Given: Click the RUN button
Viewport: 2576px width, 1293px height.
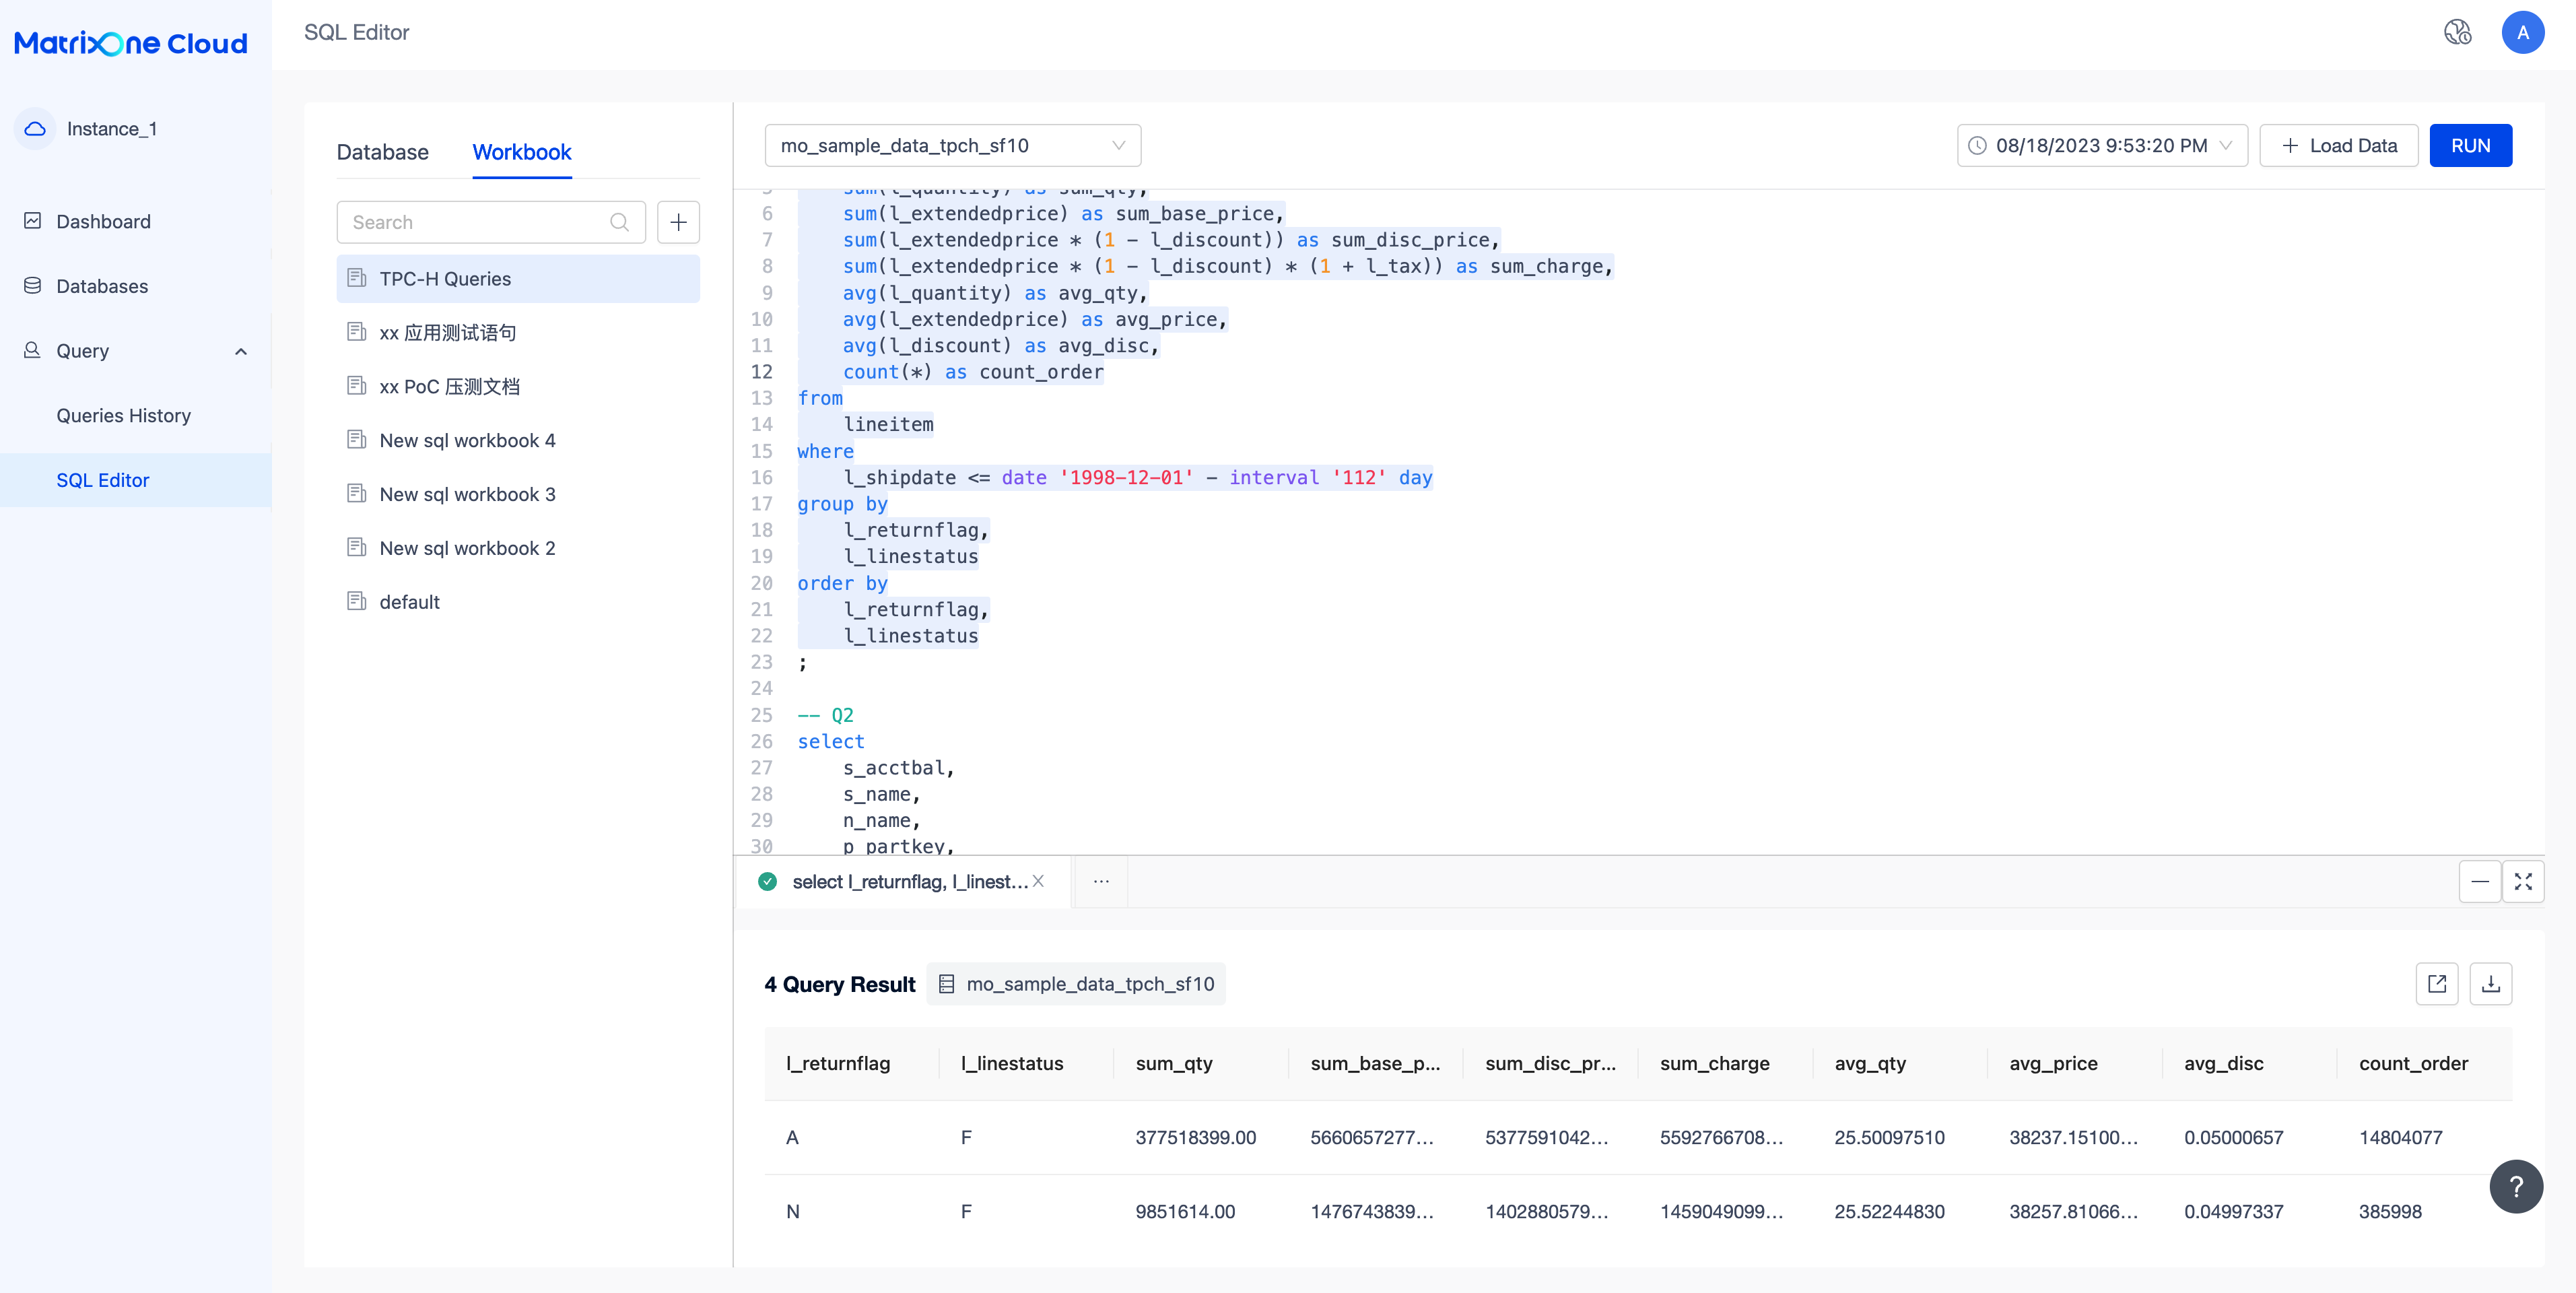Looking at the screenshot, I should 2470,146.
